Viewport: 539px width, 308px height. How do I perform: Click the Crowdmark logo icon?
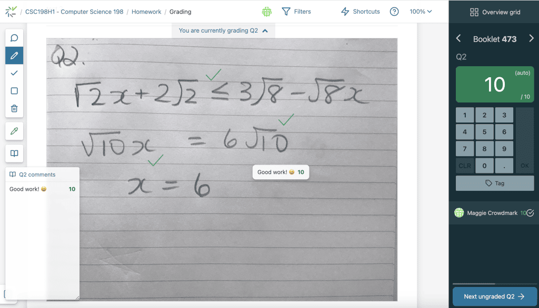pyautogui.click(x=11, y=12)
